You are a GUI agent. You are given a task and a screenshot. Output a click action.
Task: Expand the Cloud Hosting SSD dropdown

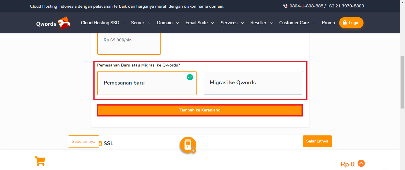click(103, 23)
